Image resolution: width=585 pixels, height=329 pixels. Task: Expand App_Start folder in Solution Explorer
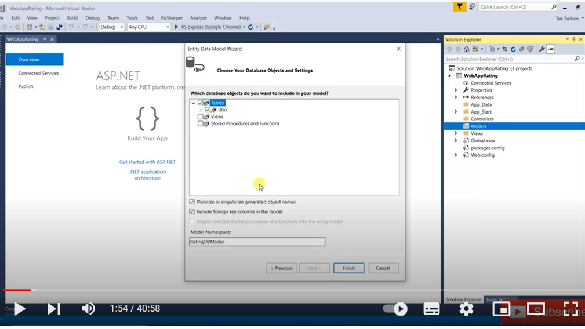456,112
